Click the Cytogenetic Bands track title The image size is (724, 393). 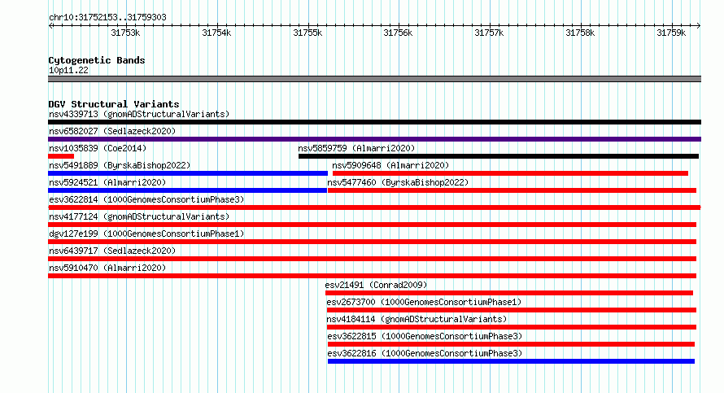pos(97,60)
